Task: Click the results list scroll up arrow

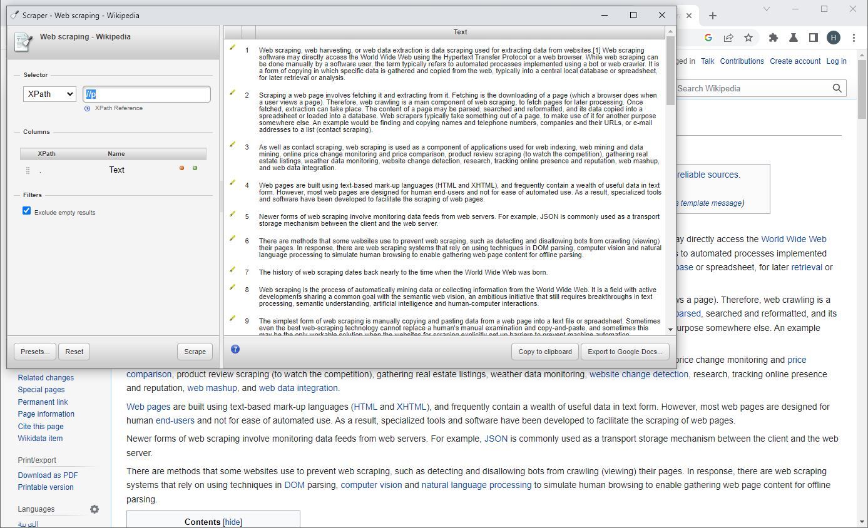Action: [x=671, y=31]
